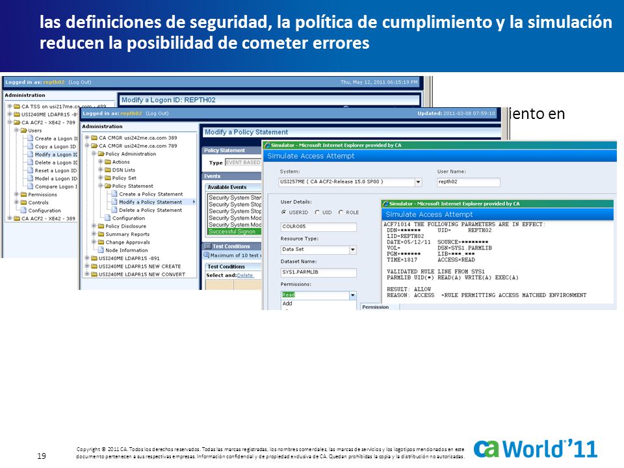Click Log Out in the Policy Statement window
624x468 pixels.
(x=157, y=113)
